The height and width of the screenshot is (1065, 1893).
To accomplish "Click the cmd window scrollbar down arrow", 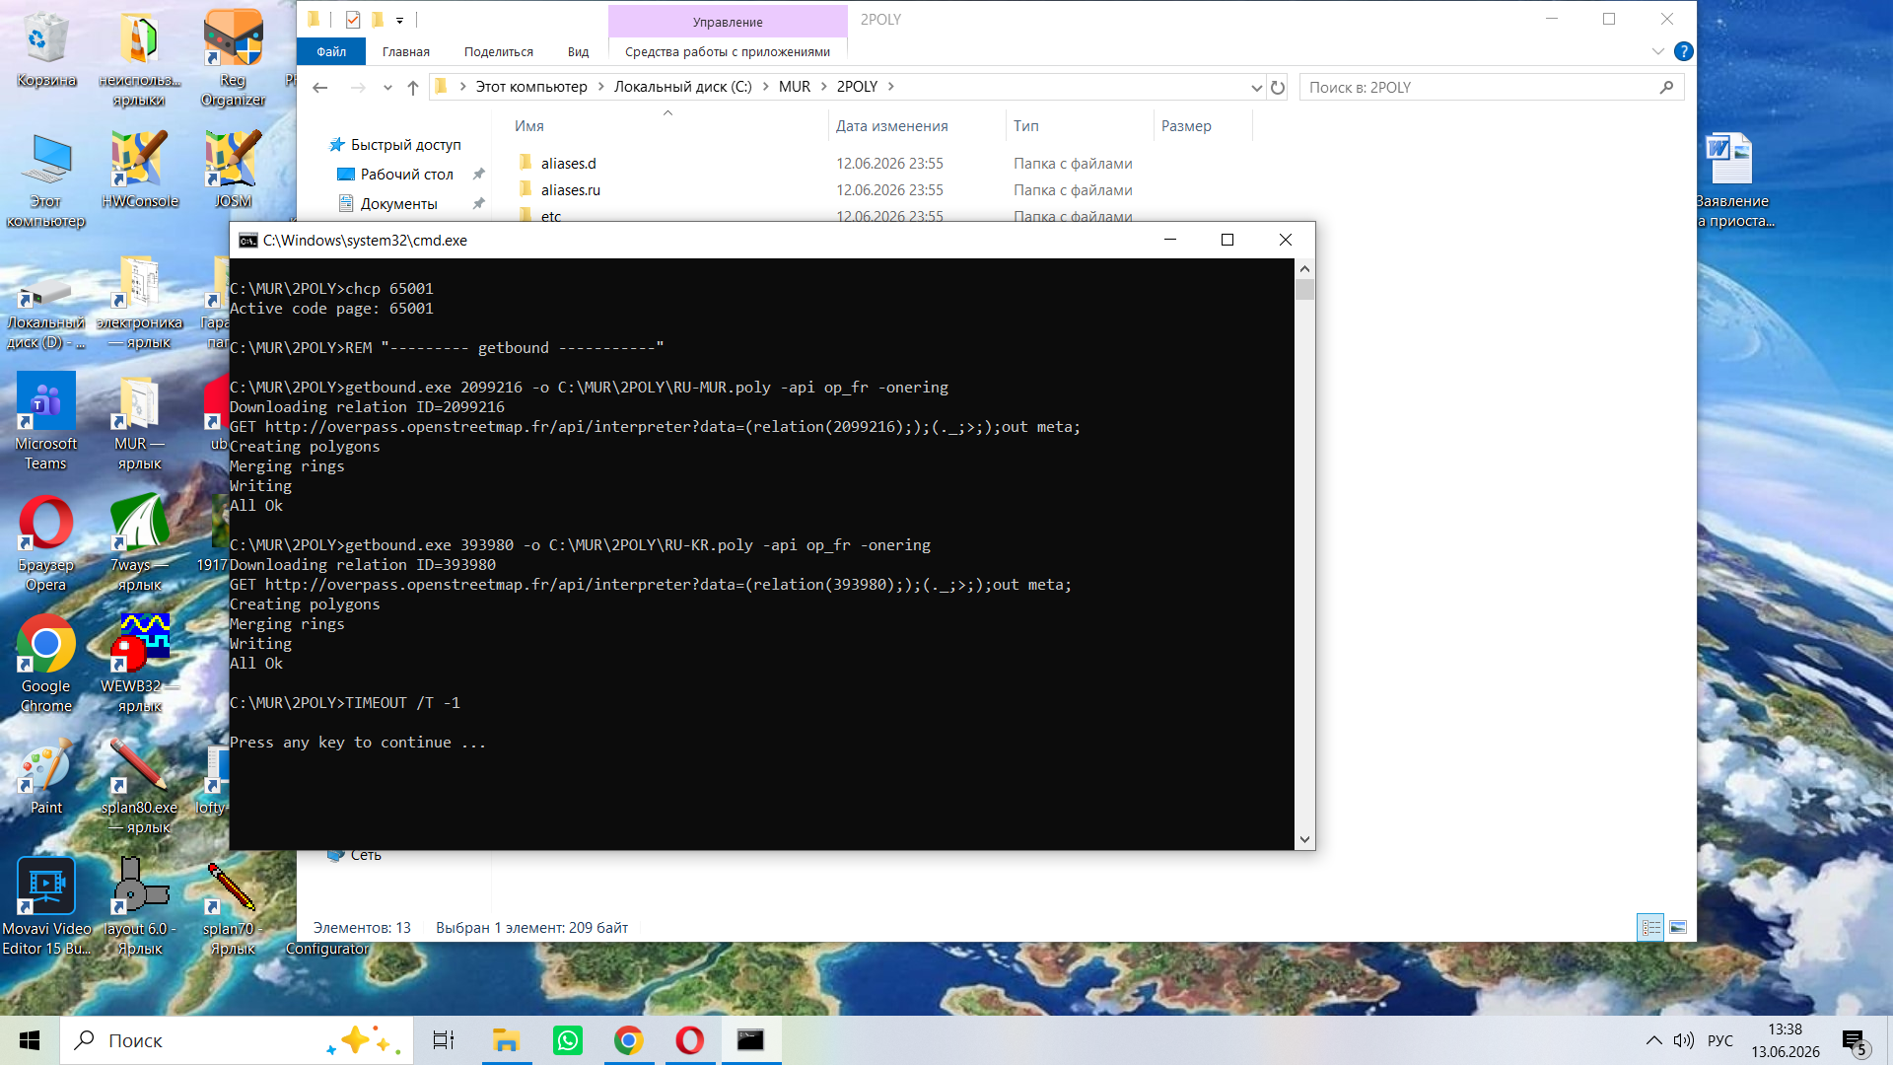I will tap(1304, 840).
